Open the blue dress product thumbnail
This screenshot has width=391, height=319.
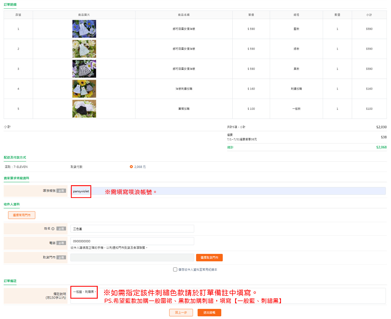(84, 29)
